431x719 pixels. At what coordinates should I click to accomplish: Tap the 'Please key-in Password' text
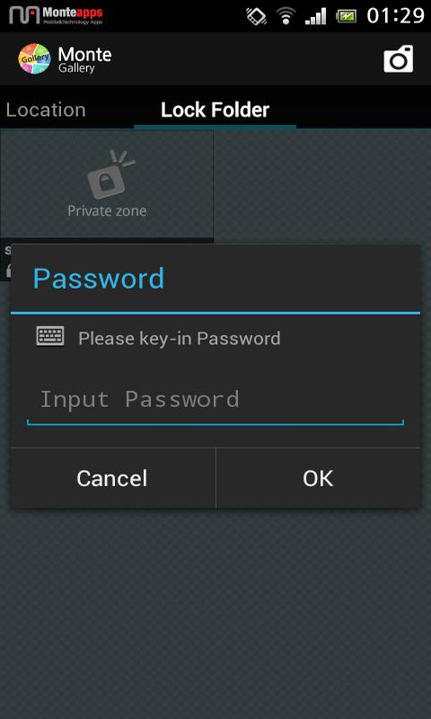(x=179, y=339)
